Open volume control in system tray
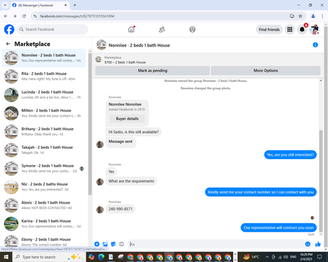Viewport: 328px width, 262px height. [286, 257]
